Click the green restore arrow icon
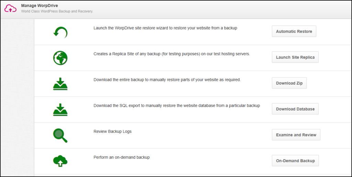Image resolution: width=352 pixels, height=177 pixels. (x=60, y=32)
